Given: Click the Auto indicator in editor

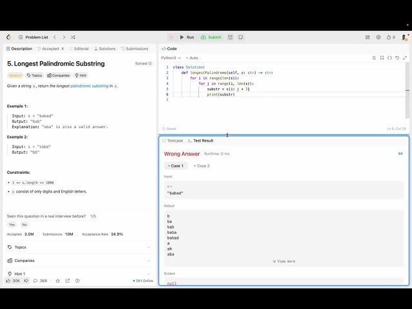Looking at the screenshot, I should 192,58.
